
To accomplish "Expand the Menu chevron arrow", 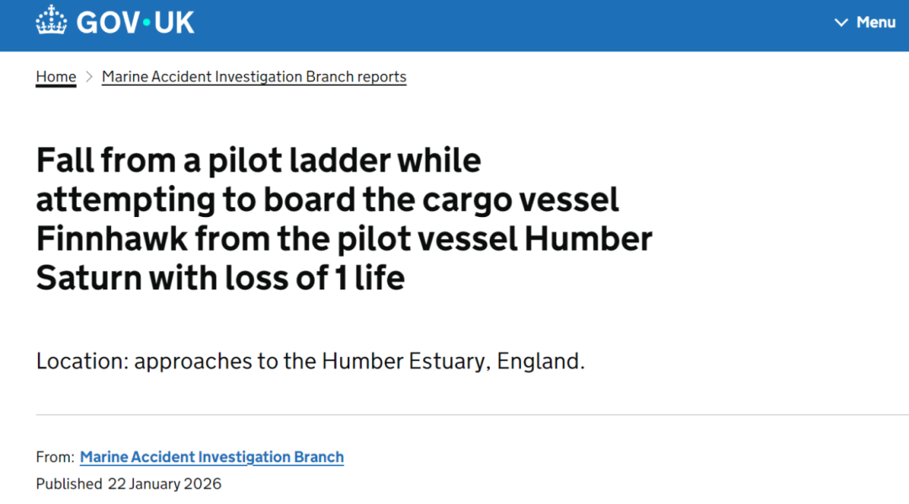I will tap(841, 23).
